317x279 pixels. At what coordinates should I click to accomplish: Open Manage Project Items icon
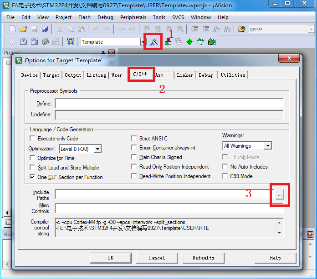pyautogui.click(x=168, y=42)
